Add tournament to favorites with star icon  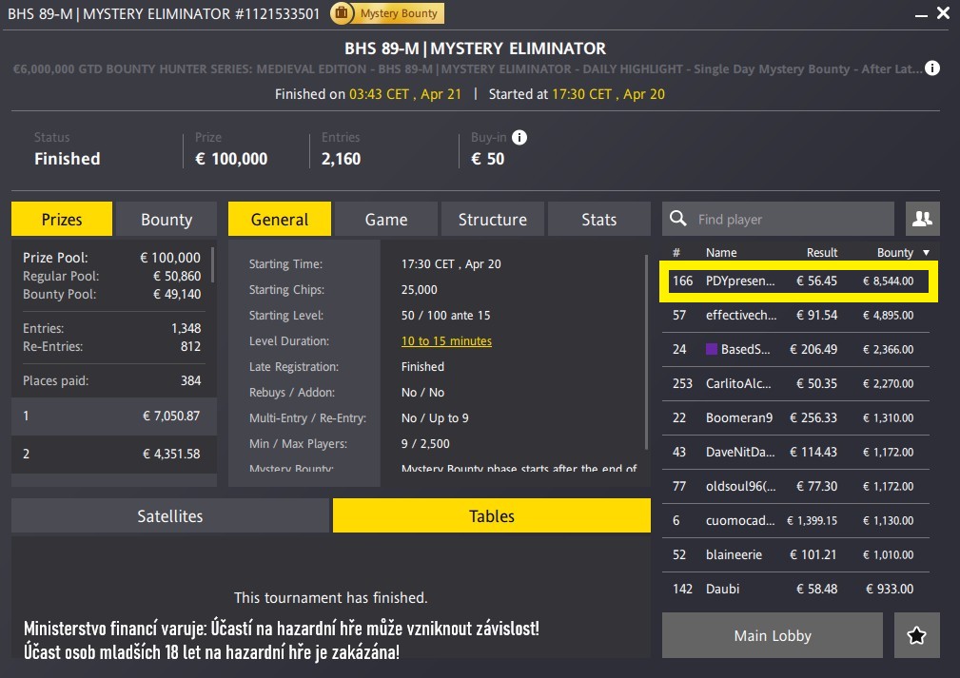pyautogui.click(x=917, y=636)
